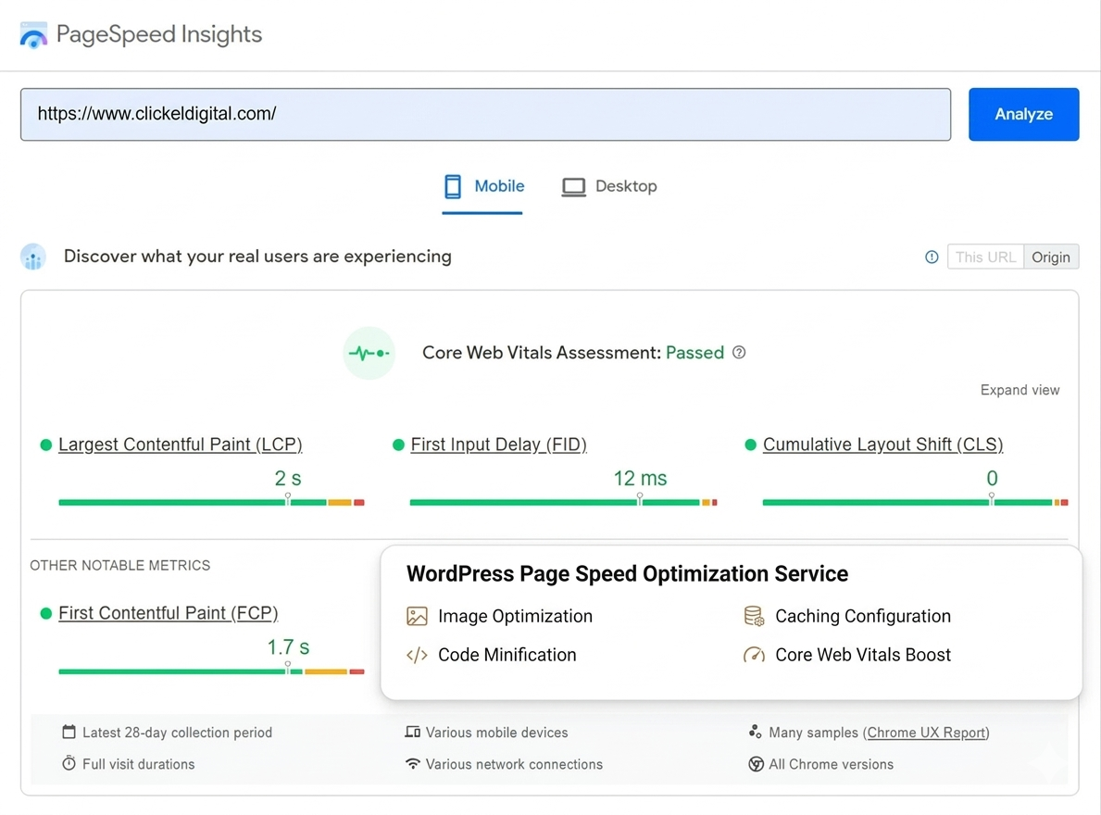Click WordPress Page Speed Optimization Service heading
The width and height of the screenshot is (1101, 815).
tap(627, 574)
